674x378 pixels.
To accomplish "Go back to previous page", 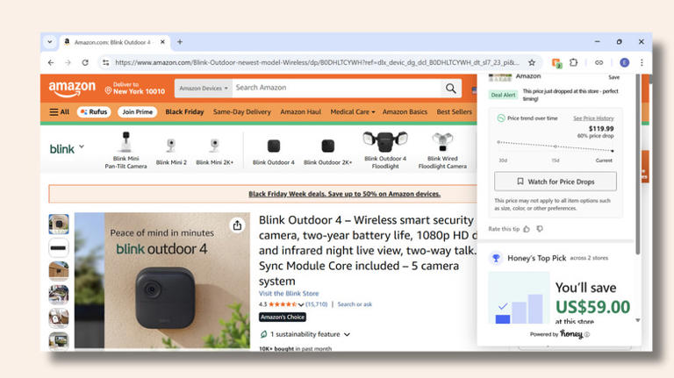I will 51,63.
